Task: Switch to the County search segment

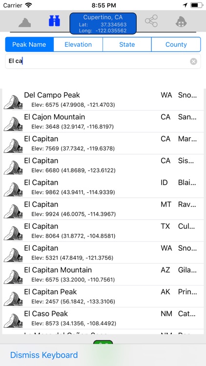Action: tap(176, 44)
